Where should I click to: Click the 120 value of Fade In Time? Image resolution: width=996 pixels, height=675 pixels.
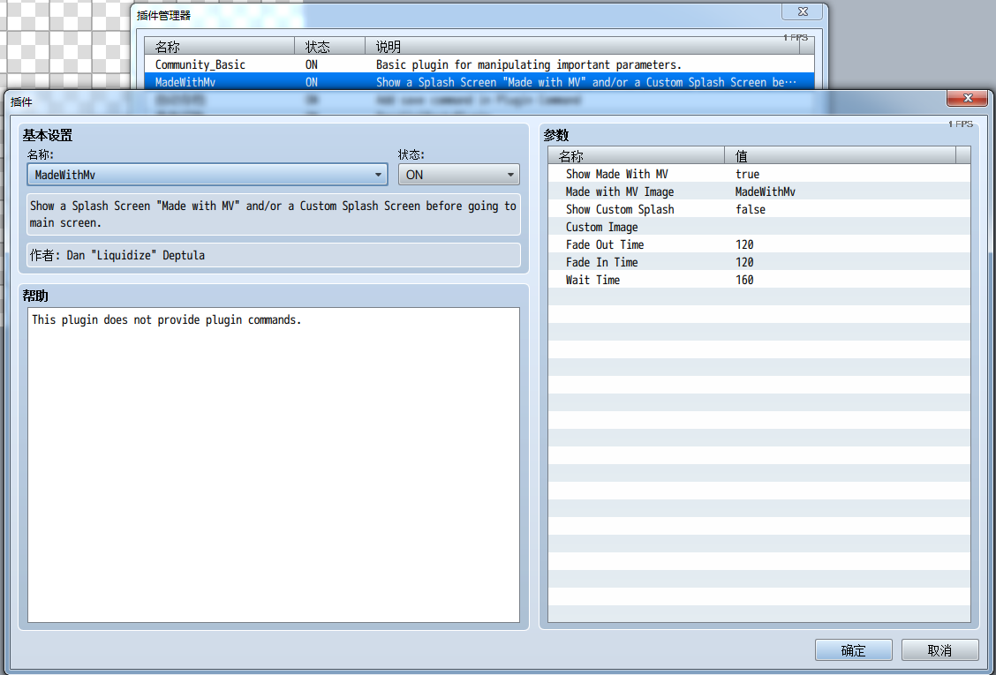(744, 262)
